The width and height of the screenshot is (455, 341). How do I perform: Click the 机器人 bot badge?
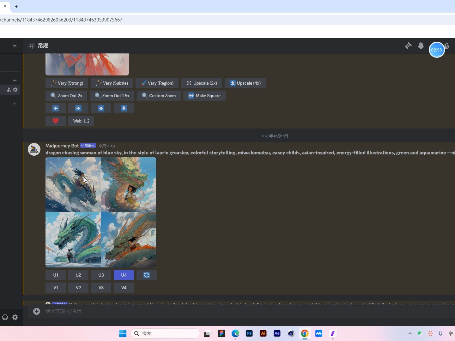point(88,146)
